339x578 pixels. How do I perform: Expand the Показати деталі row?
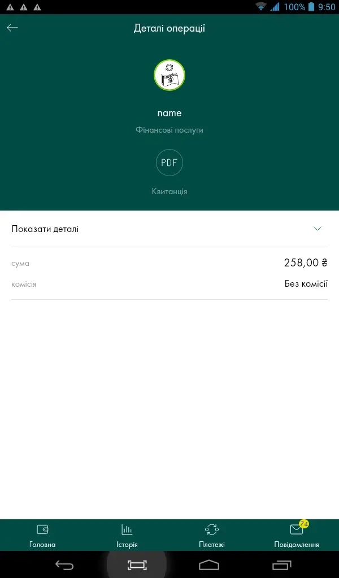click(169, 229)
